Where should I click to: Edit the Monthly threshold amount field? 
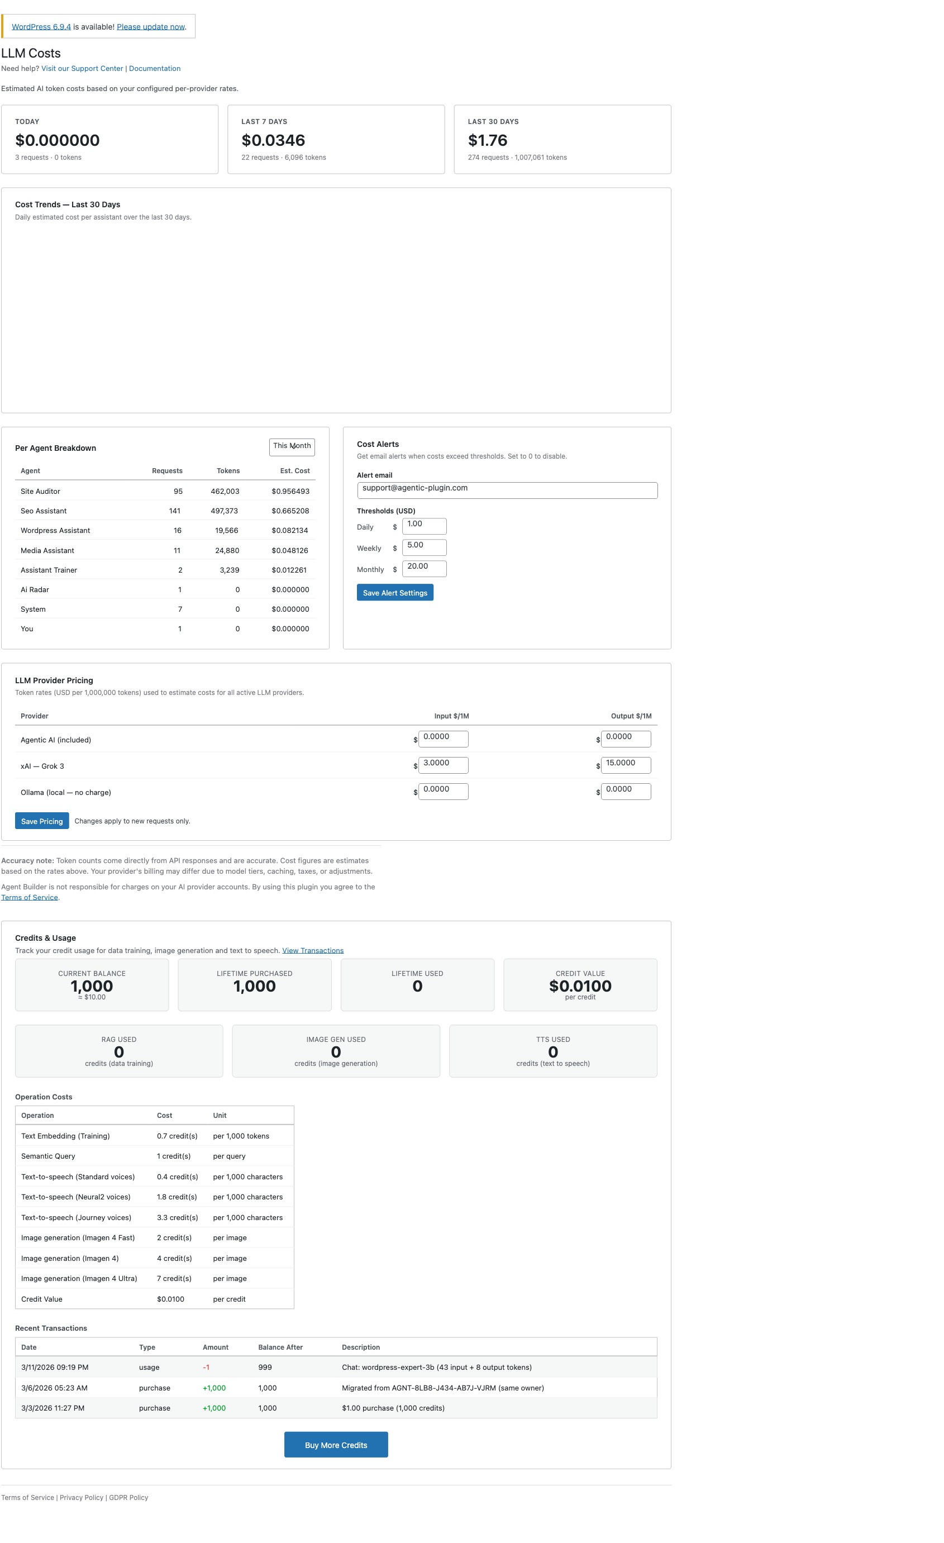point(424,568)
